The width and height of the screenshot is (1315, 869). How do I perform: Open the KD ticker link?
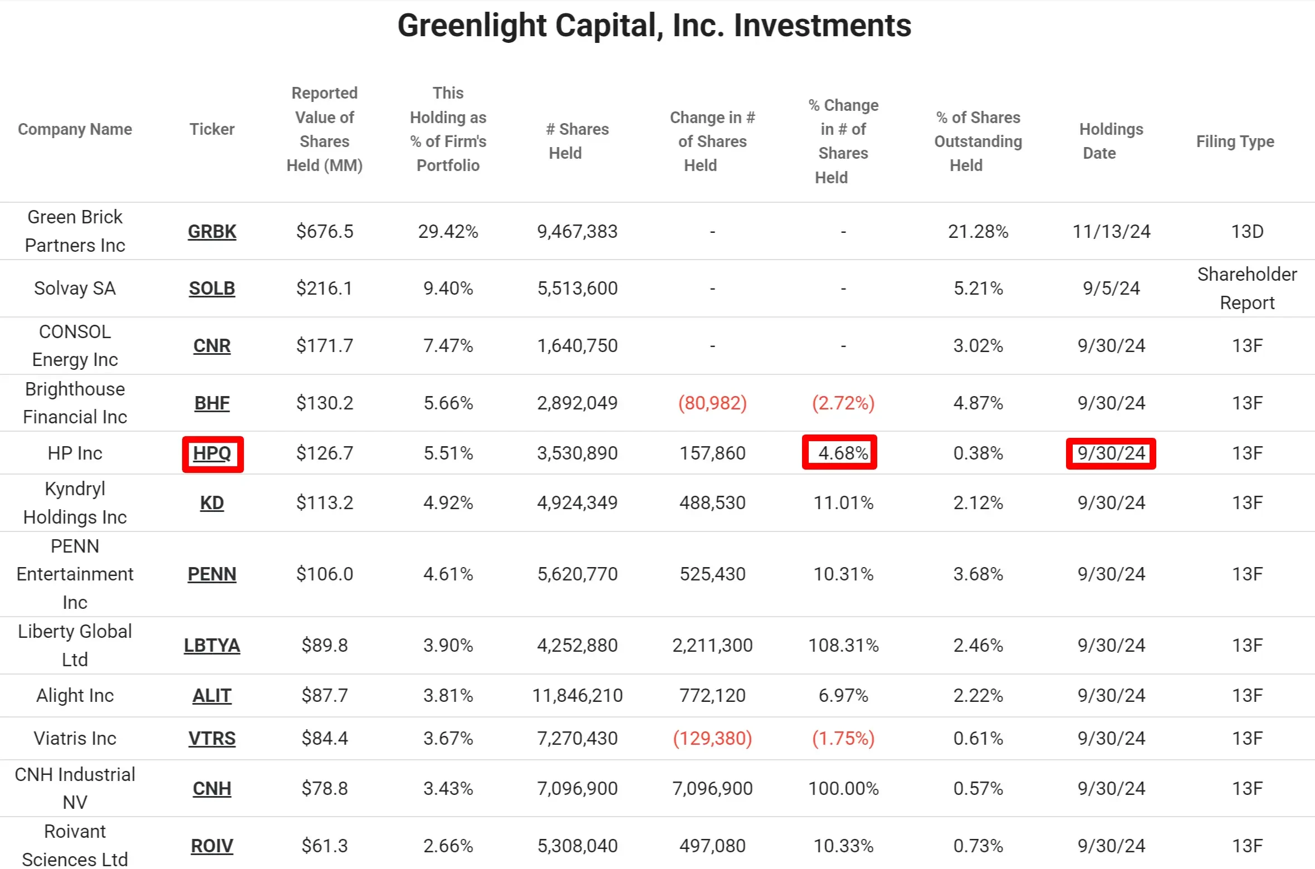(212, 503)
